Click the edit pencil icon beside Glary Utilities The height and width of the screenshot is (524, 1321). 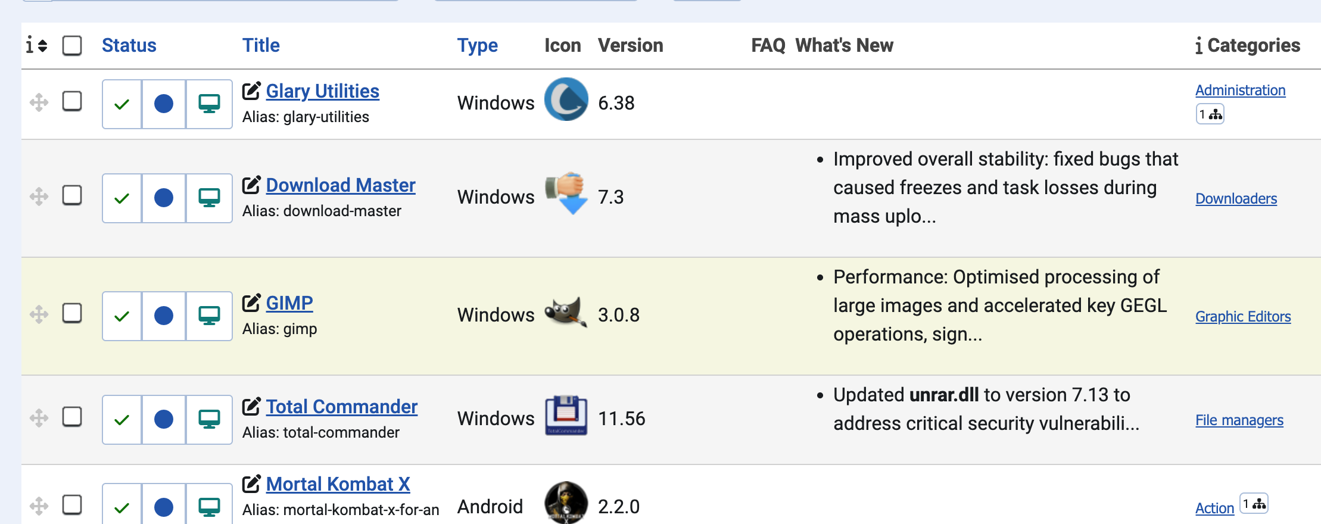[251, 91]
